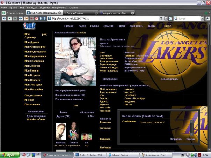
Task: Open Редактировать страницу link
Action: coord(70,99)
